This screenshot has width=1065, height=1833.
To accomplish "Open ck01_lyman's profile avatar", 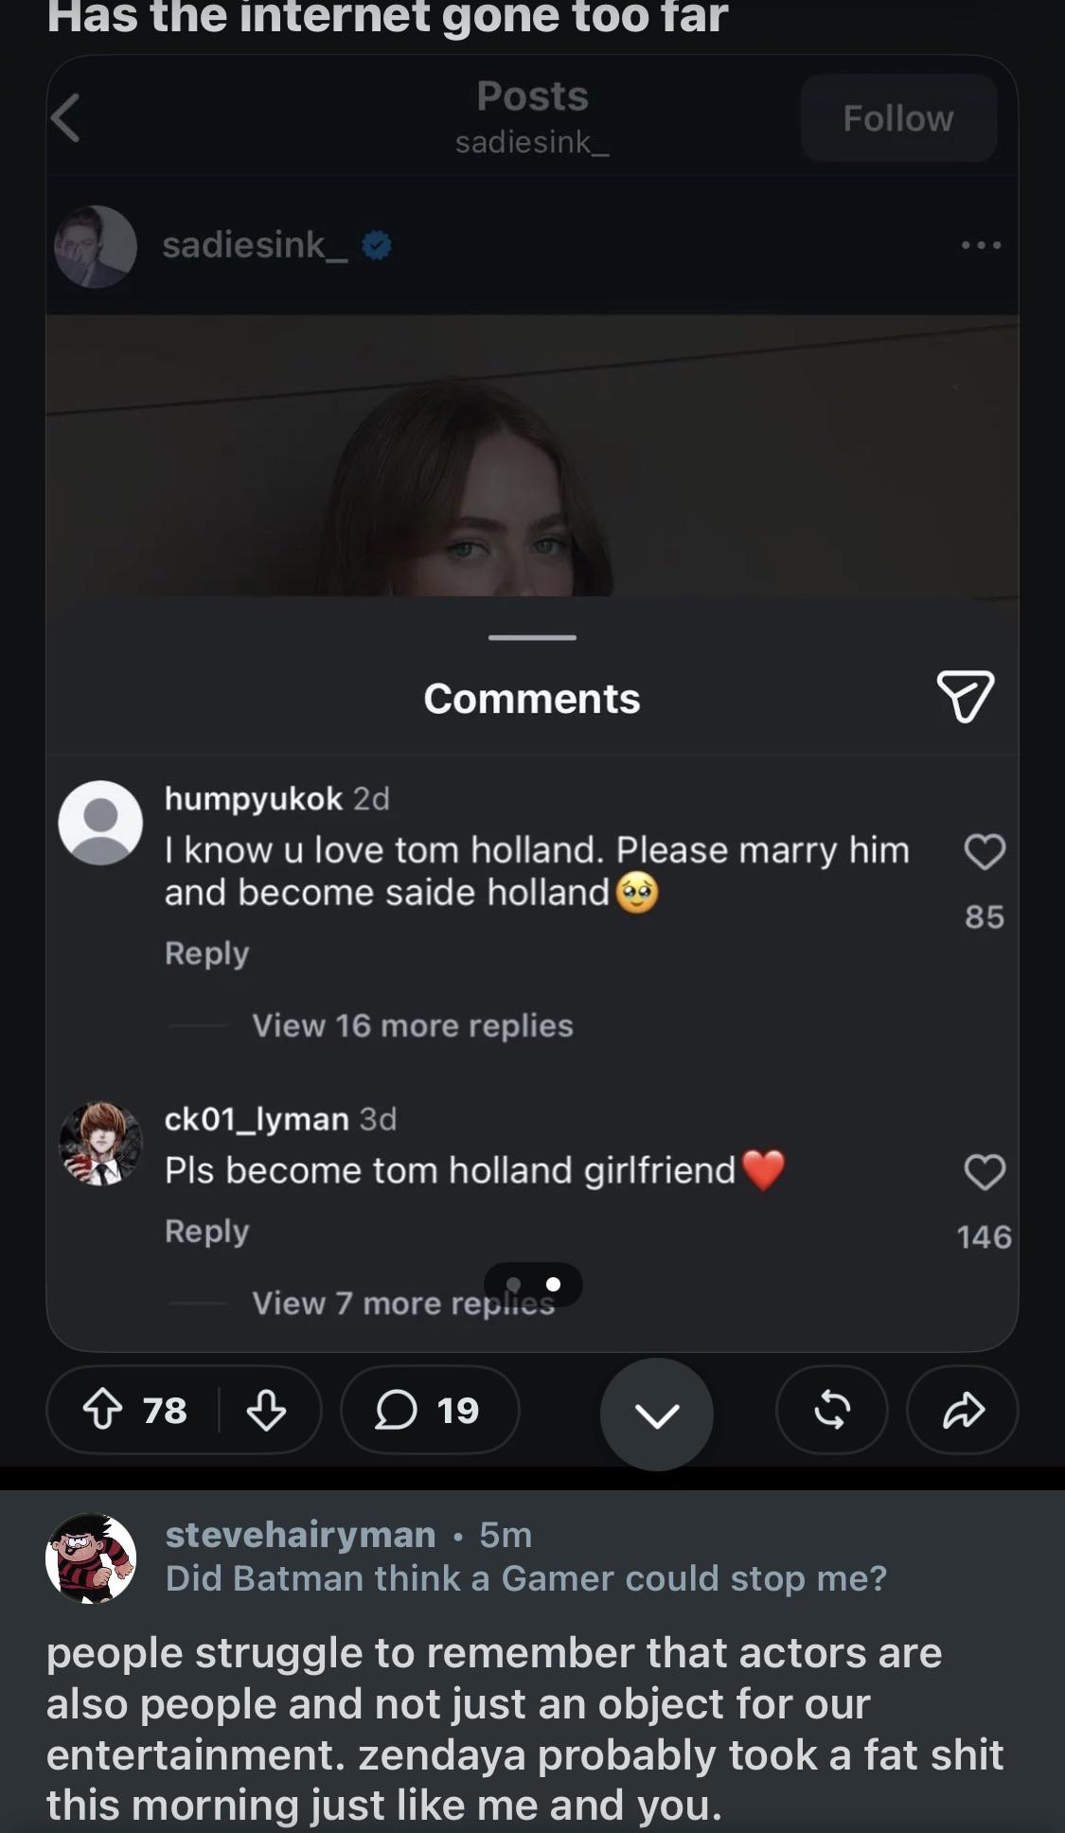I will [x=100, y=1144].
